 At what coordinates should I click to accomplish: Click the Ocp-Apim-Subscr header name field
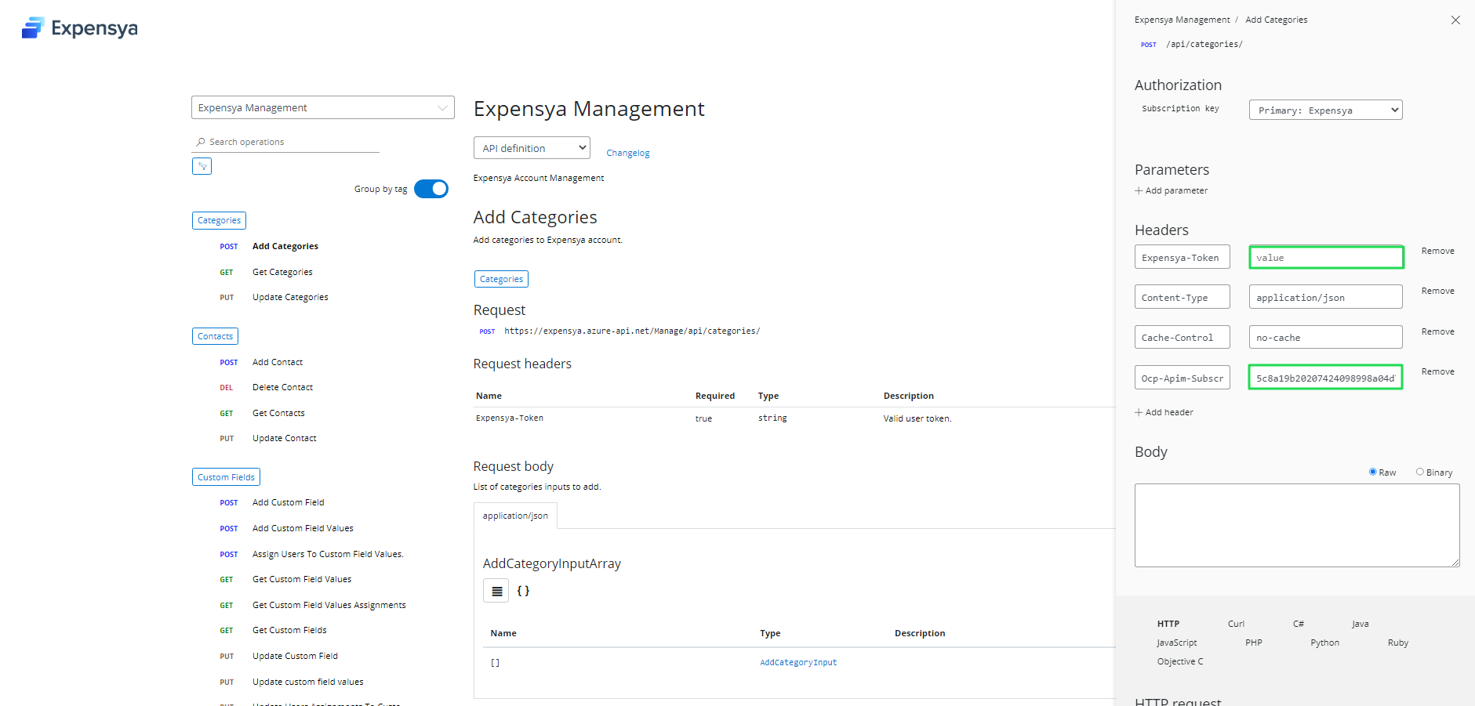click(x=1183, y=378)
